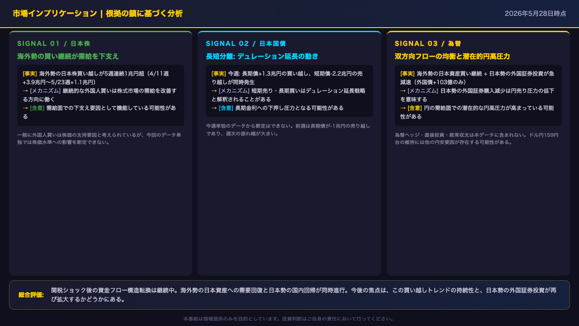Viewport: 579px width, 326px height.
Task: Click the cyan [含意] tag in SIGNAL 02
Action: (x=226, y=108)
